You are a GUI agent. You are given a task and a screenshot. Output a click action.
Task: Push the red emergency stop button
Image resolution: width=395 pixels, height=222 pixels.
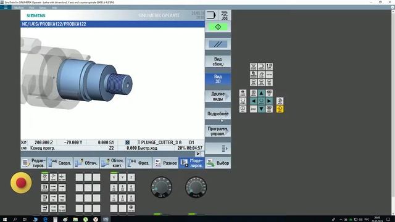point(21,183)
